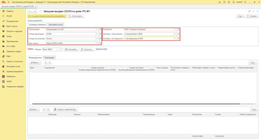Open the Wildberries section in sidebar
261x140 pixels.
pos(11,76)
